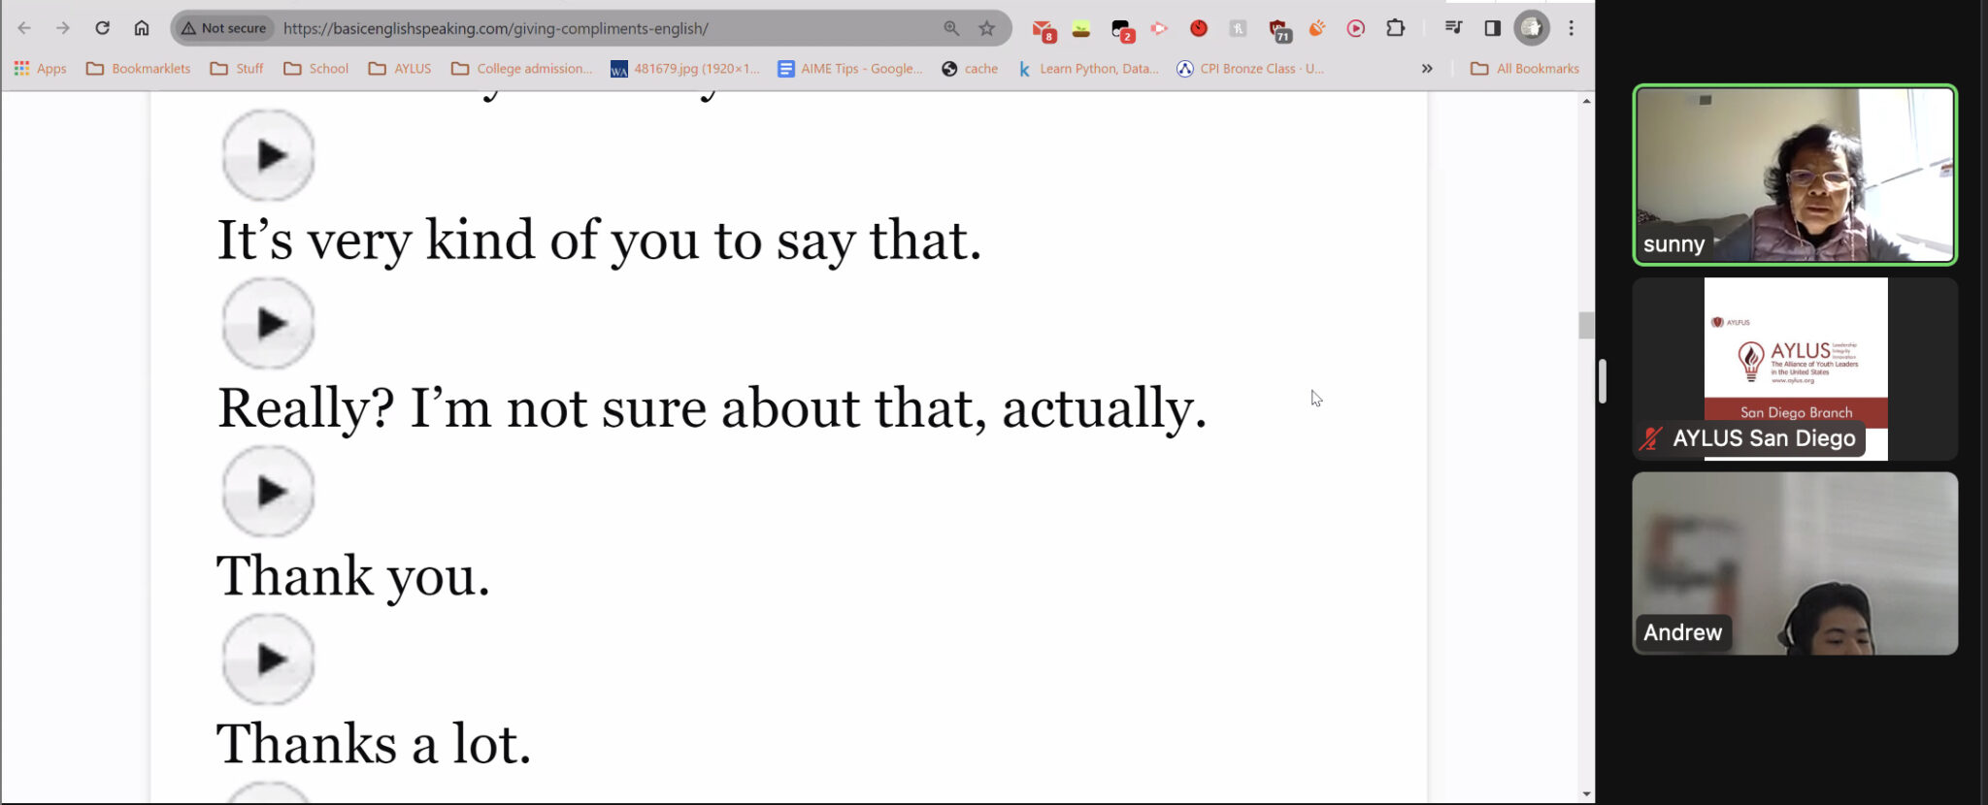
Task: Open the Apps shortcut in bookmarks bar
Action: pos(40,68)
